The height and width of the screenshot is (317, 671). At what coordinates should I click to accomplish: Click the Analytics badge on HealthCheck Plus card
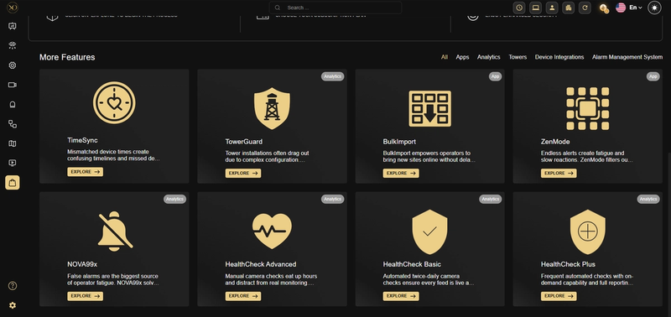pos(648,199)
